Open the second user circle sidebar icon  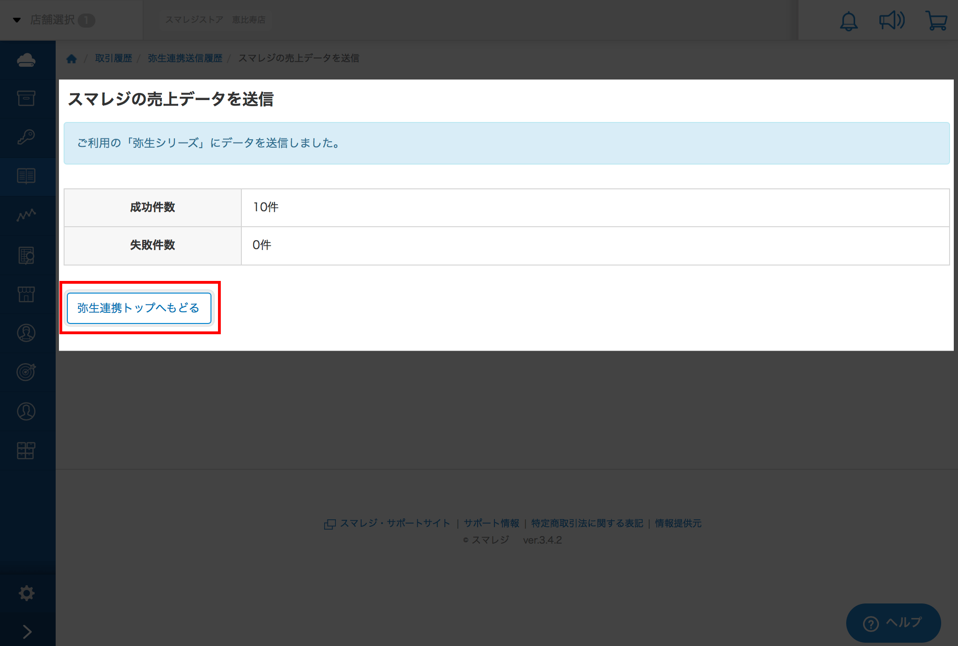click(x=26, y=411)
